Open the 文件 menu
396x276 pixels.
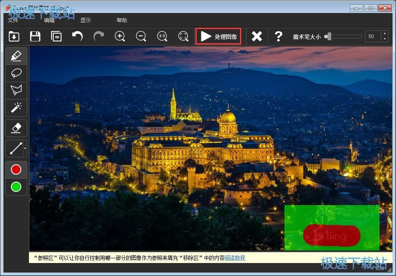point(13,20)
